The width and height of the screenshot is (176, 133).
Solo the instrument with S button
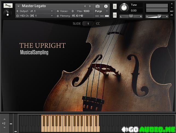point(115,6)
